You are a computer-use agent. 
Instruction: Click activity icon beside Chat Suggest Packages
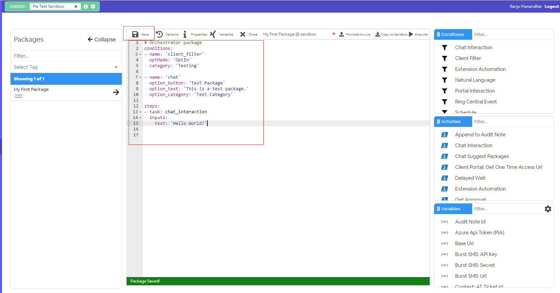444,156
